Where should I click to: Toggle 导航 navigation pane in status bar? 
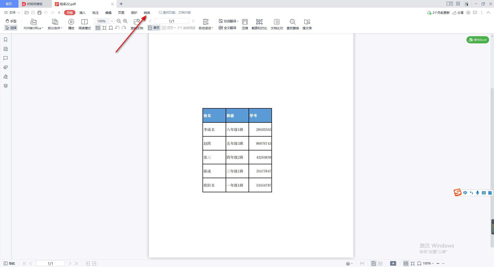[x=10, y=263]
